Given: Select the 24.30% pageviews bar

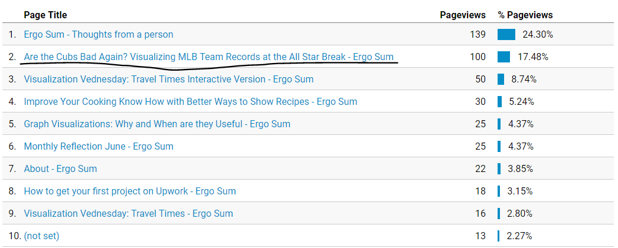Looking at the screenshot, I should 506,35.
